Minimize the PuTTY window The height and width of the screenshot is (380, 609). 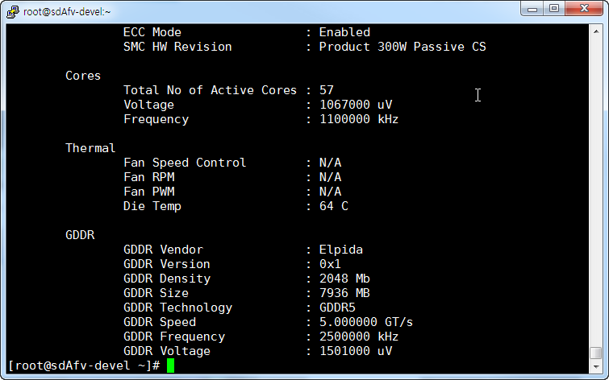pyautogui.click(x=532, y=8)
